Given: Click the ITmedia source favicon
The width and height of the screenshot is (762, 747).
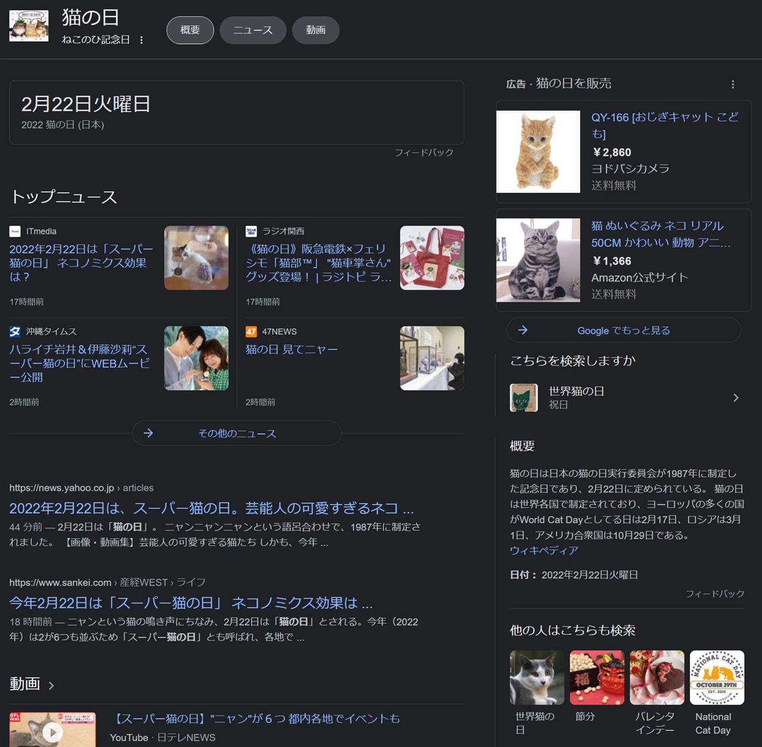Looking at the screenshot, I should pyautogui.click(x=15, y=231).
